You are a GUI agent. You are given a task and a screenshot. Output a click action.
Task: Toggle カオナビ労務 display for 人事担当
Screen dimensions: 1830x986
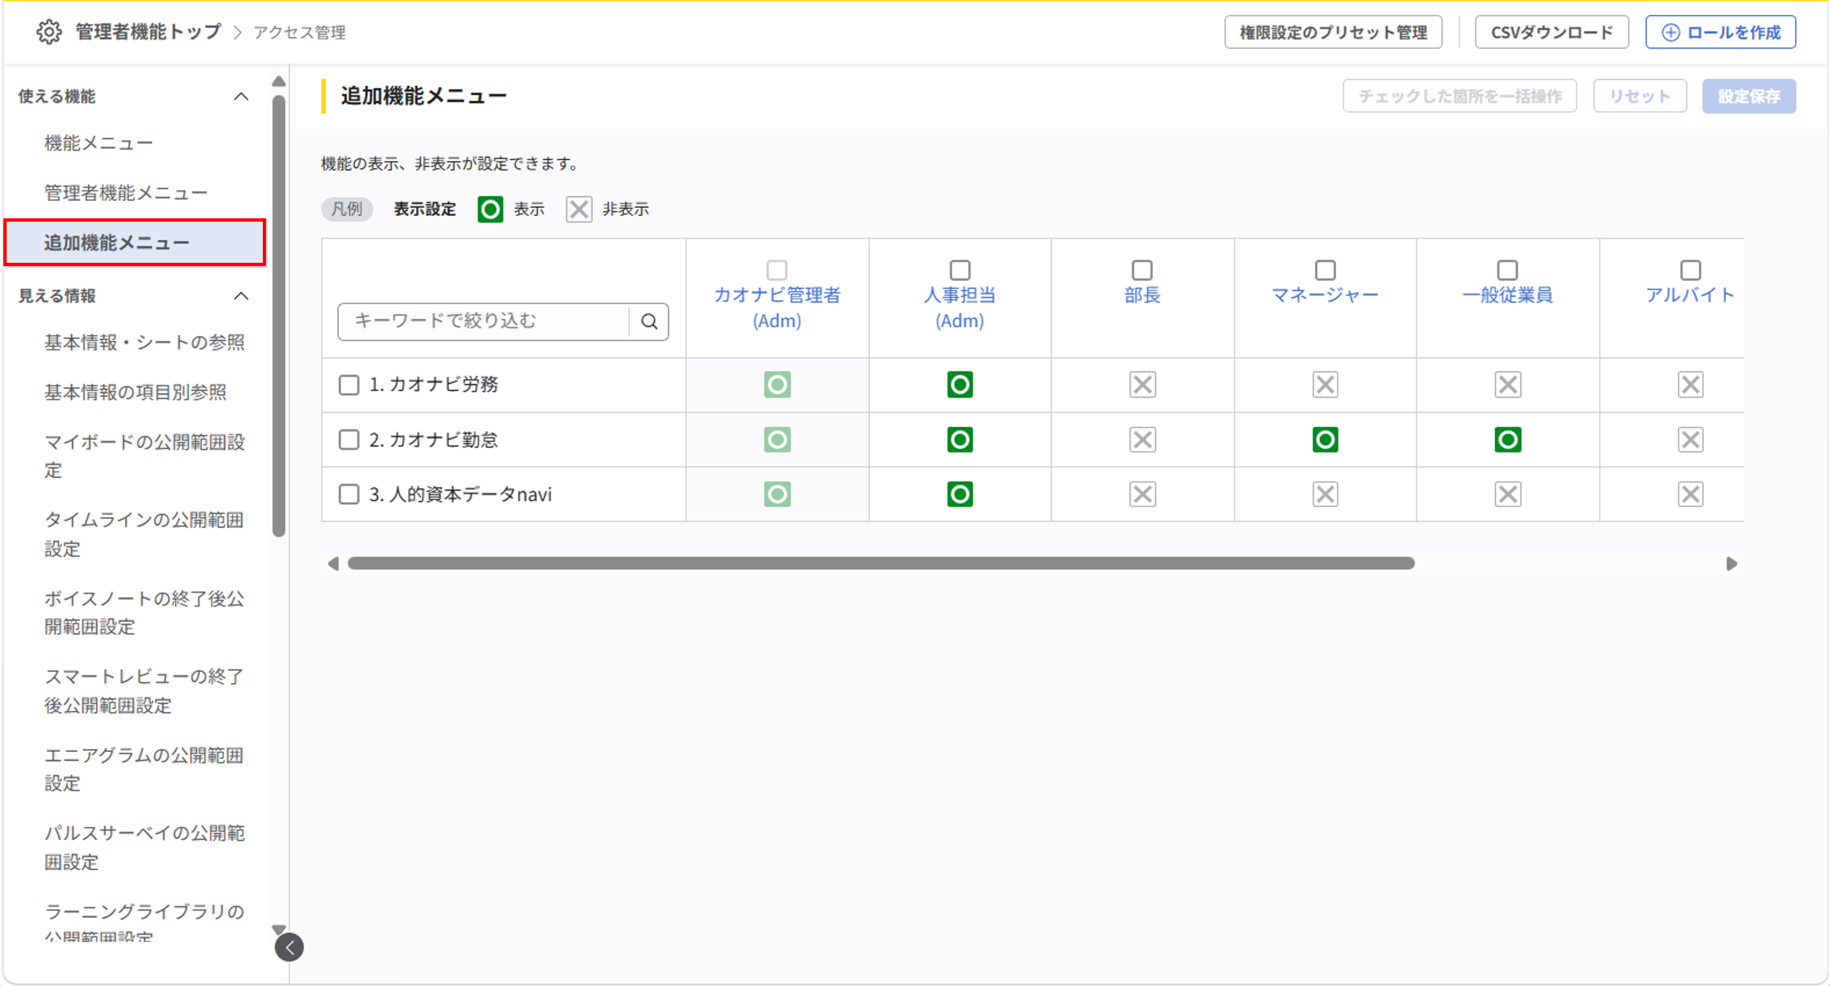point(960,385)
